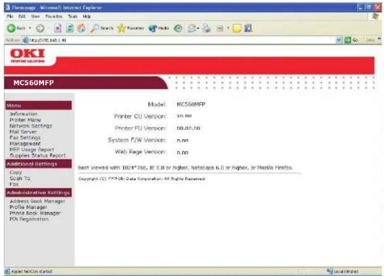This screenshot has width=384, height=276.
Task: Open the Mail Server link
Action: pyautogui.click(x=23, y=132)
